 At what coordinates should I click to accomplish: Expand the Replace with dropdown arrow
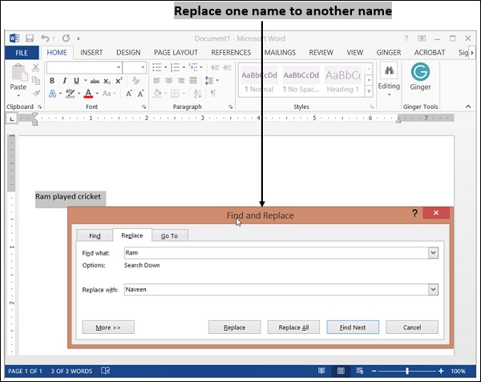433,290
